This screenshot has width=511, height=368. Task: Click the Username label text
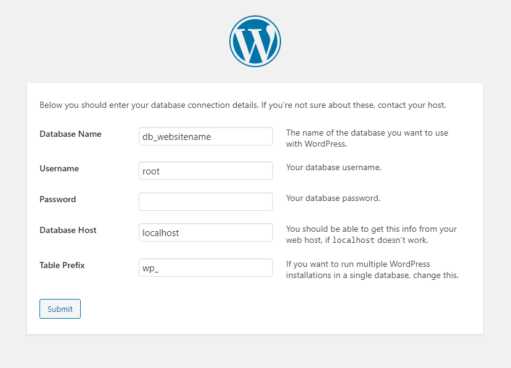pos(59,168)
